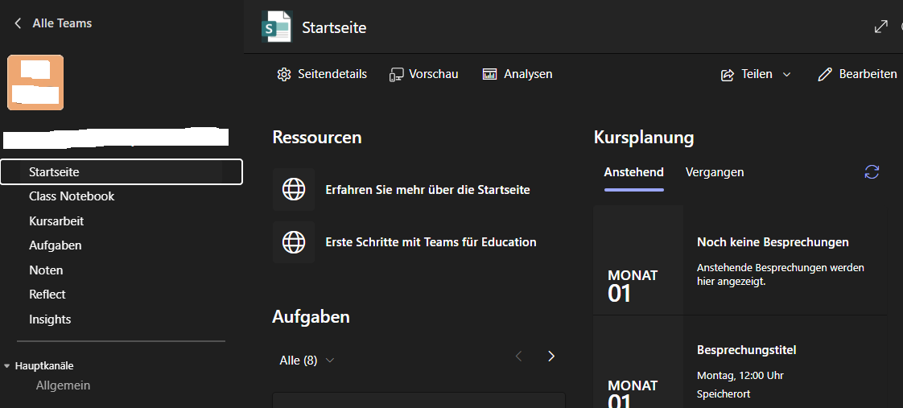Click the orange team avatar thumbnail
Viewport: 903px width, 408px height.
[x=35, y=82]
